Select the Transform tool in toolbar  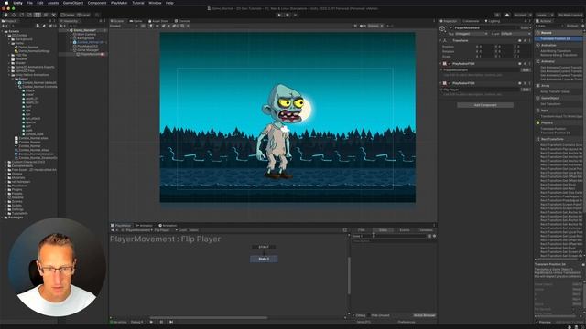coord(45,15)
